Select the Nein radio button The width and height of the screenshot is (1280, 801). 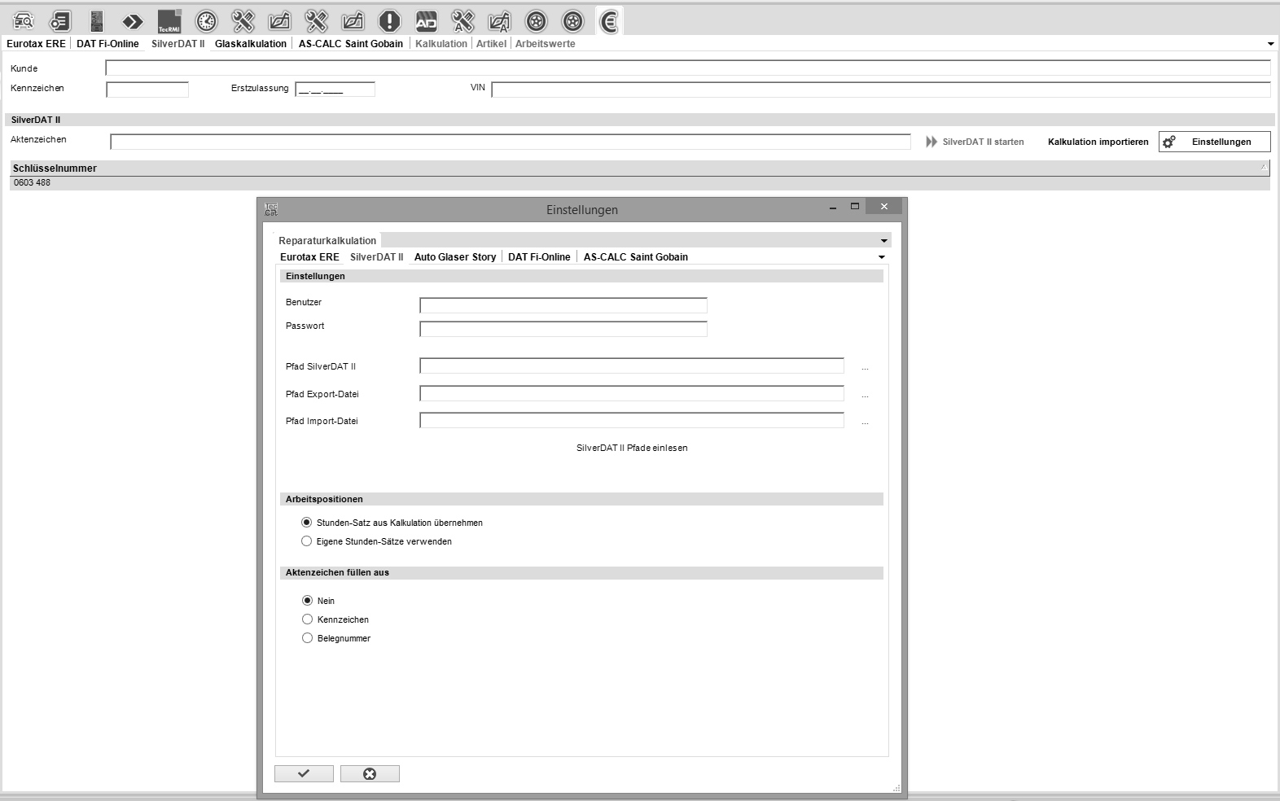tap(307, 601)
